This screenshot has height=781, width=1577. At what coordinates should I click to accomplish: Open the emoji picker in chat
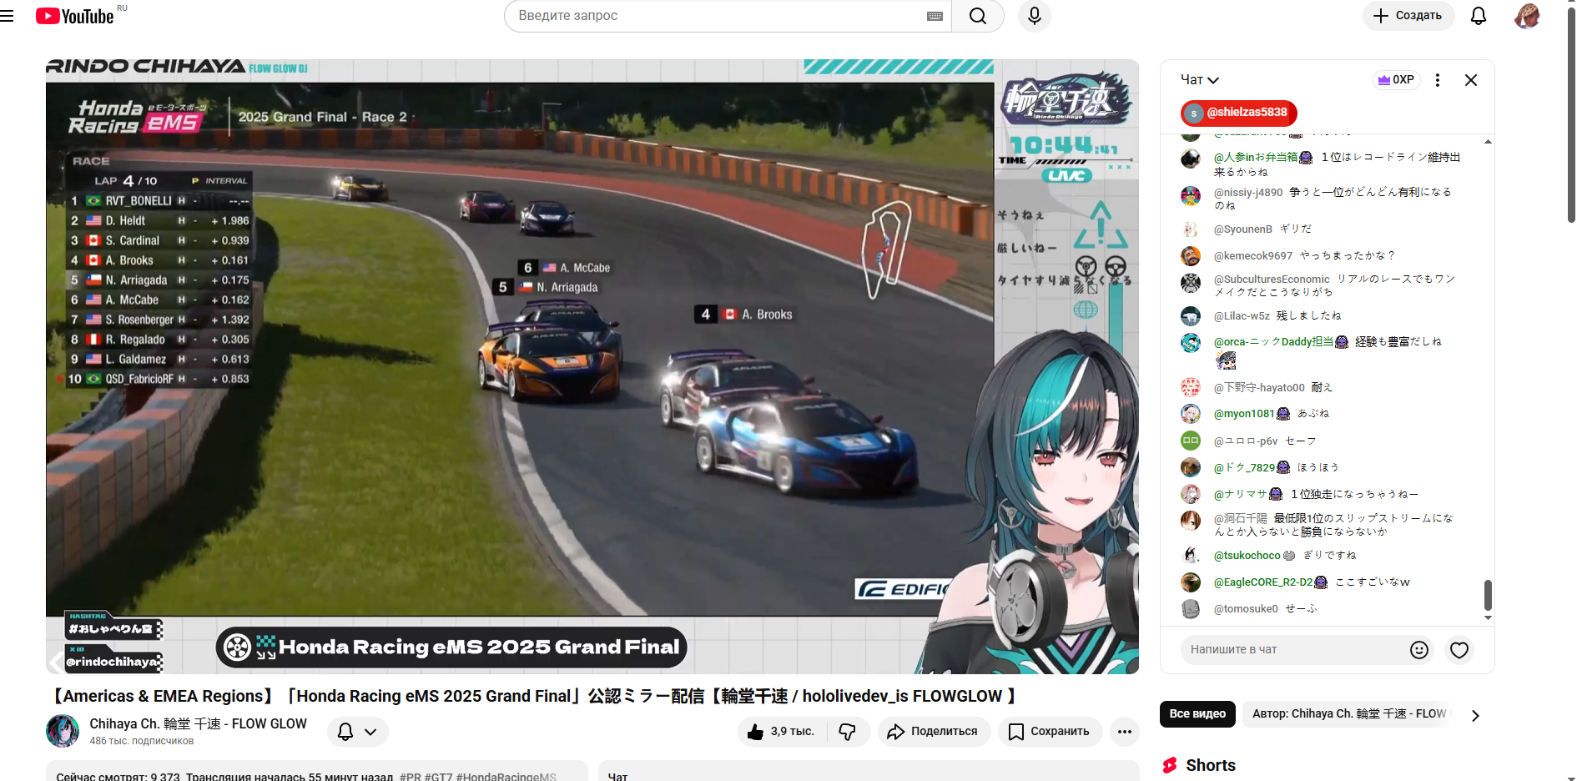[1419, 650]
